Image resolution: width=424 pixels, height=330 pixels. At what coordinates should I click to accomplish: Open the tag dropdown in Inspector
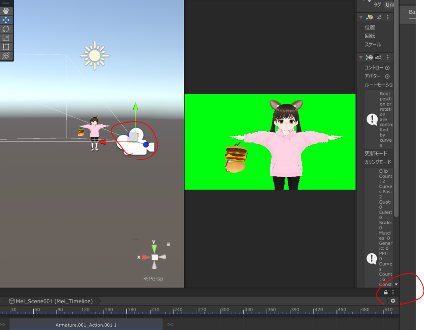pyautogui.click(x=389, y=5)
